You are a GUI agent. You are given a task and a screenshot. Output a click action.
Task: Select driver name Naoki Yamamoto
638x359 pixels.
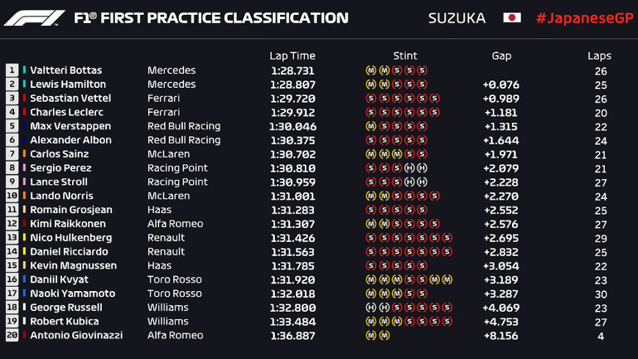tap(72, 294)
